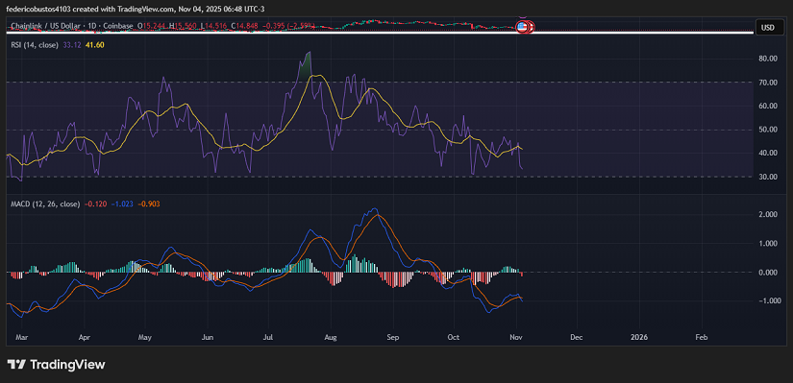Click the Oct label on time axis
The image size is (793, 383).
pos(454,337)
